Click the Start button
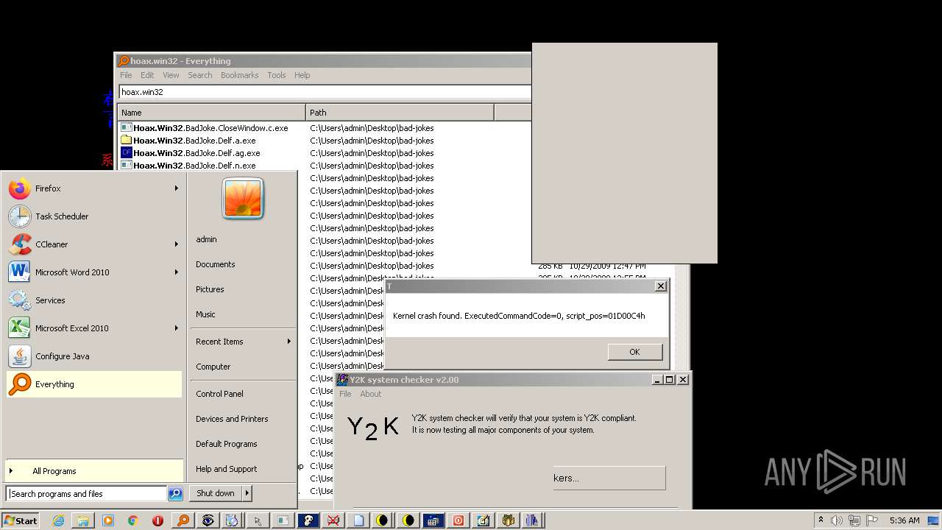 21,520
